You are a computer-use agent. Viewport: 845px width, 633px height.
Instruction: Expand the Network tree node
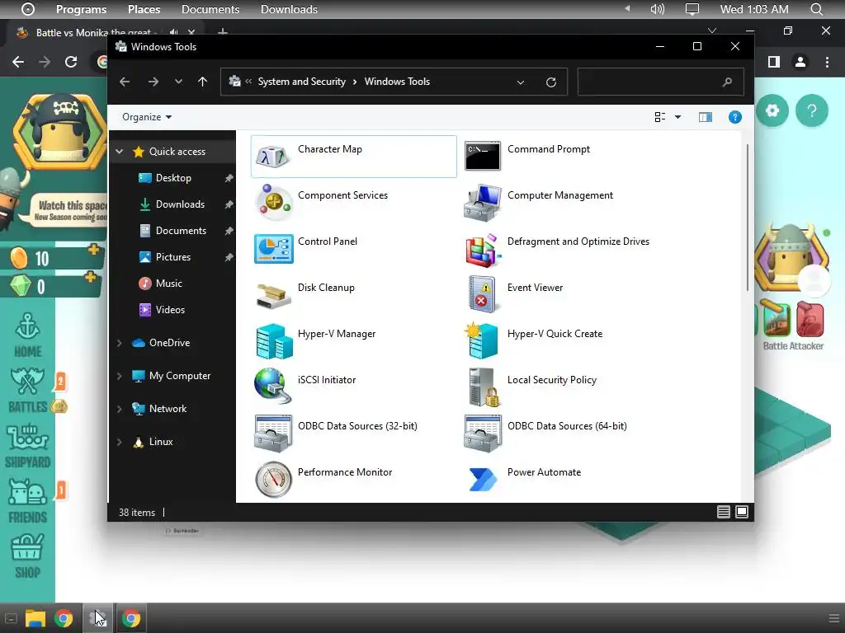click(x=120, y=409)
